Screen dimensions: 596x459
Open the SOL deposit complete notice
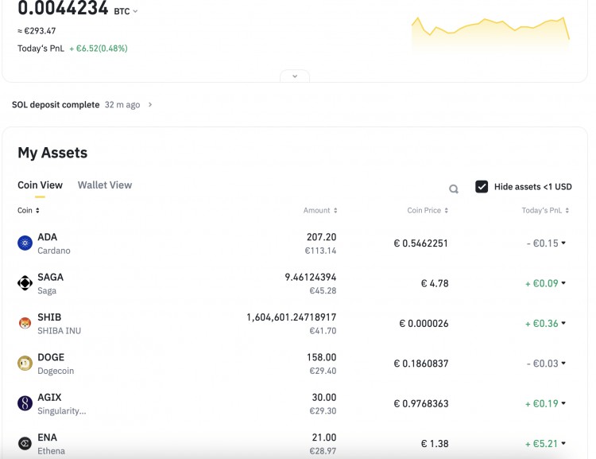click(56, 105)
